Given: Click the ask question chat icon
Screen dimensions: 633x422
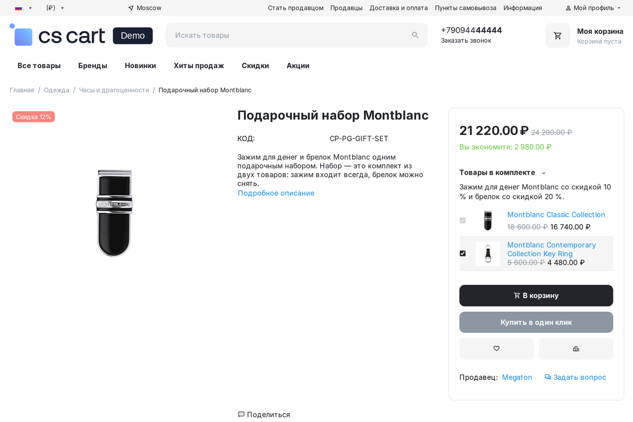Looking at the screenshot, I should pos(548,377).
